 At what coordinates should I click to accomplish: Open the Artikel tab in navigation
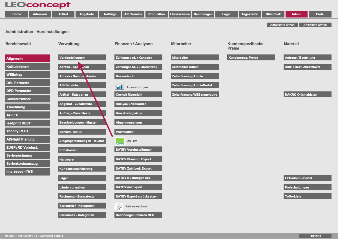tap(63, 14)
